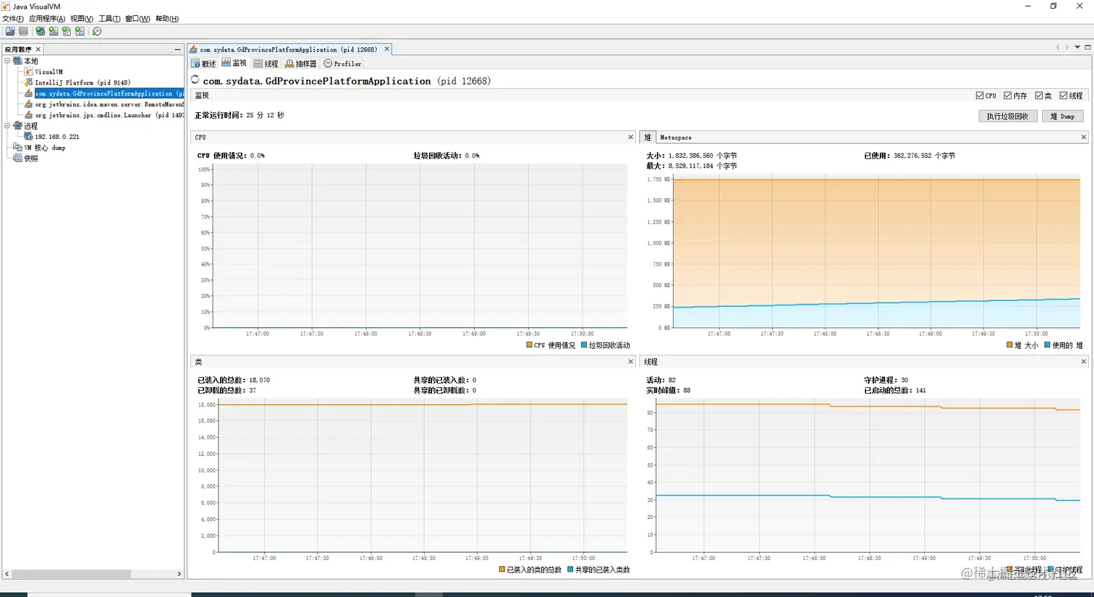Screen dimensions: 1094x597
Task: Switch to the Profiler tab
Action: click(342, 64)
